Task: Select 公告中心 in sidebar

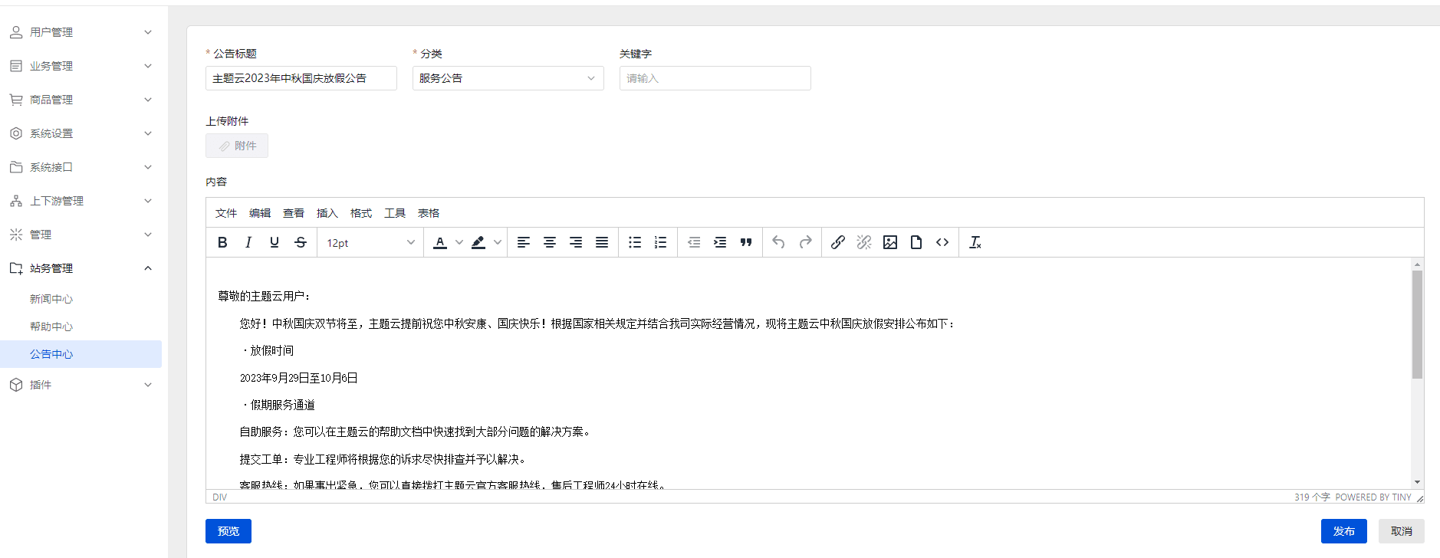Action: coord(81,354)
